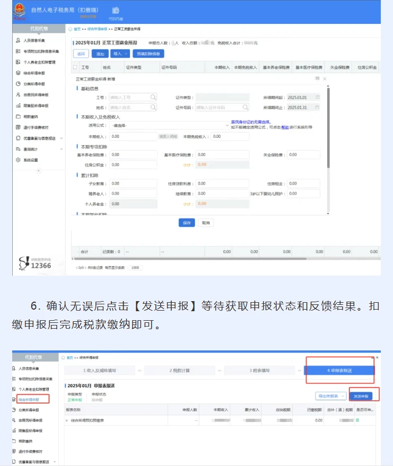This screenshot has width=393, height=466.
Task: Click 综合所得申报 in the first screenshot's breadcrumb
Action: click(97, 29)
